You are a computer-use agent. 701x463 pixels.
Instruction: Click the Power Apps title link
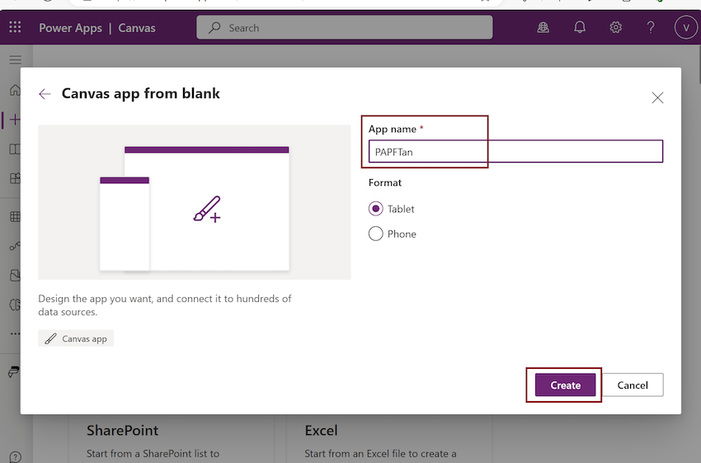[x=70, y=28]
